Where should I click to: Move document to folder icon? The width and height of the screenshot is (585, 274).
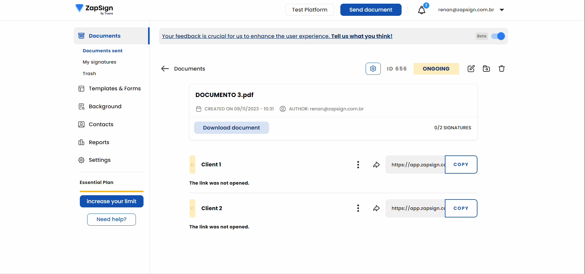[x=486, y=69]
